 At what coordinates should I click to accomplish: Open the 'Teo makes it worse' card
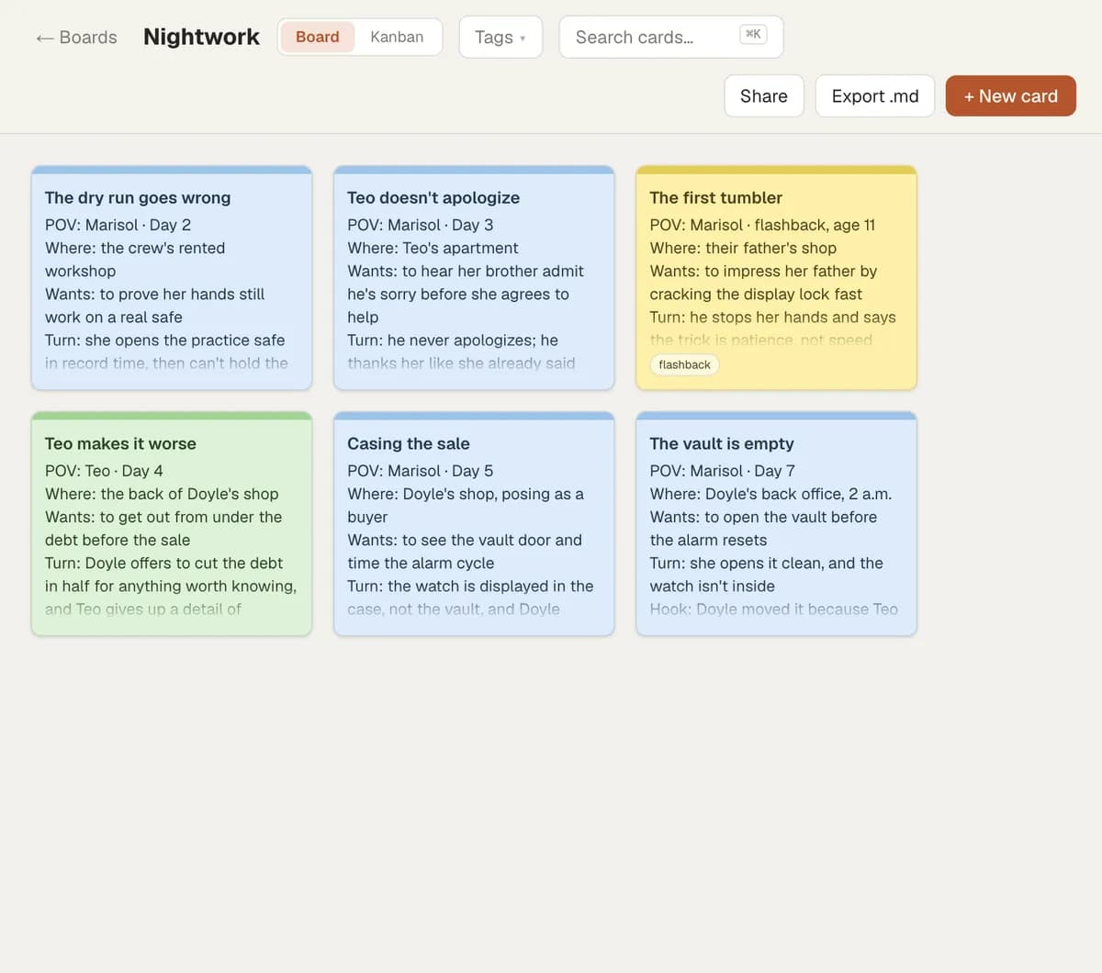coord(172,524)
